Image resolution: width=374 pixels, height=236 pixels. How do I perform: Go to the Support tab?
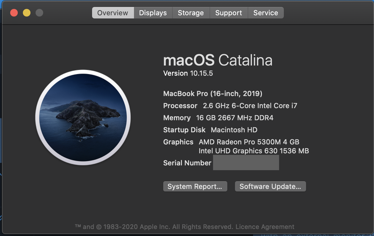pyautogui.click(x=229, y=13)
